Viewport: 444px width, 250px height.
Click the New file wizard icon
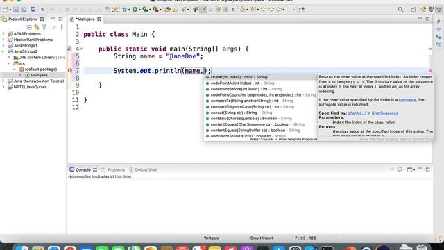pos(6,9)
